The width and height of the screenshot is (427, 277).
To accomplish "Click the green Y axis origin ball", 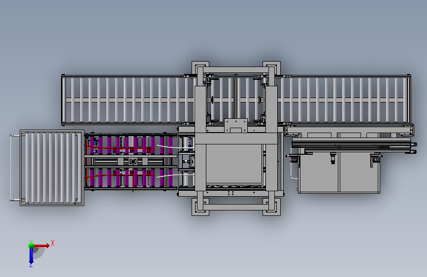I will tap(31, 245).
